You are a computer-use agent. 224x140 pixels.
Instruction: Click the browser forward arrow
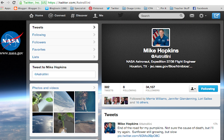(x=8, y=2)
